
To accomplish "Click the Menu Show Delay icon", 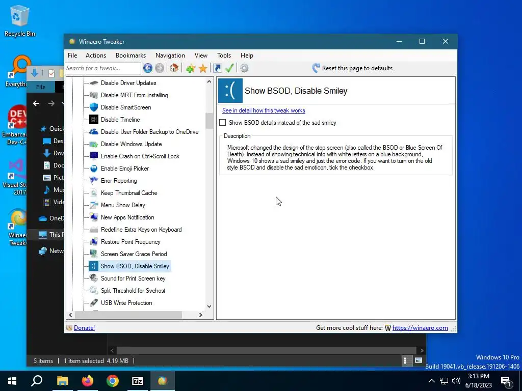I will (x=94, y=205).
